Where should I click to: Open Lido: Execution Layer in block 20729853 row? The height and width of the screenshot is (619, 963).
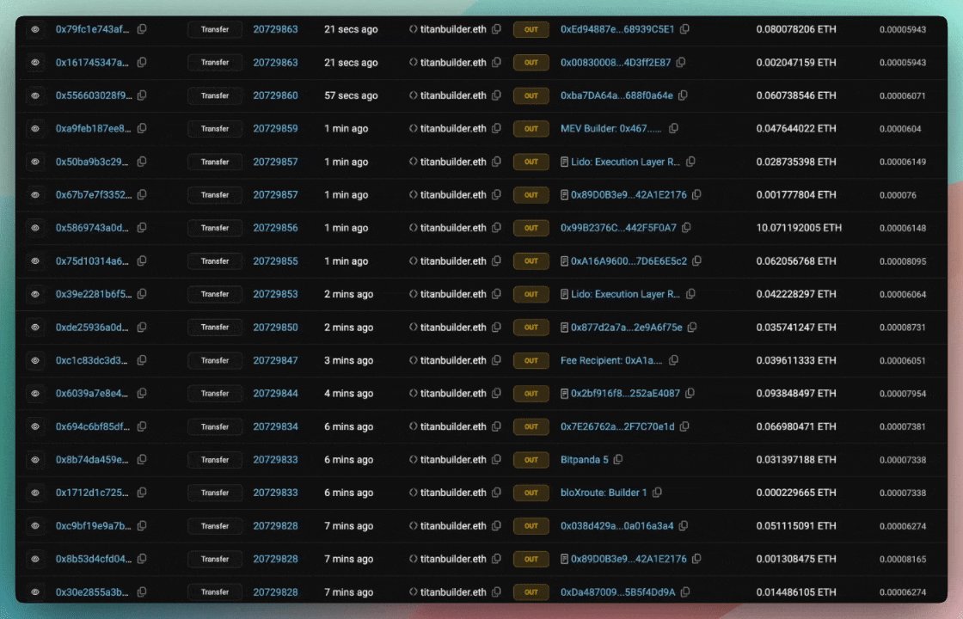coord(625,294)
